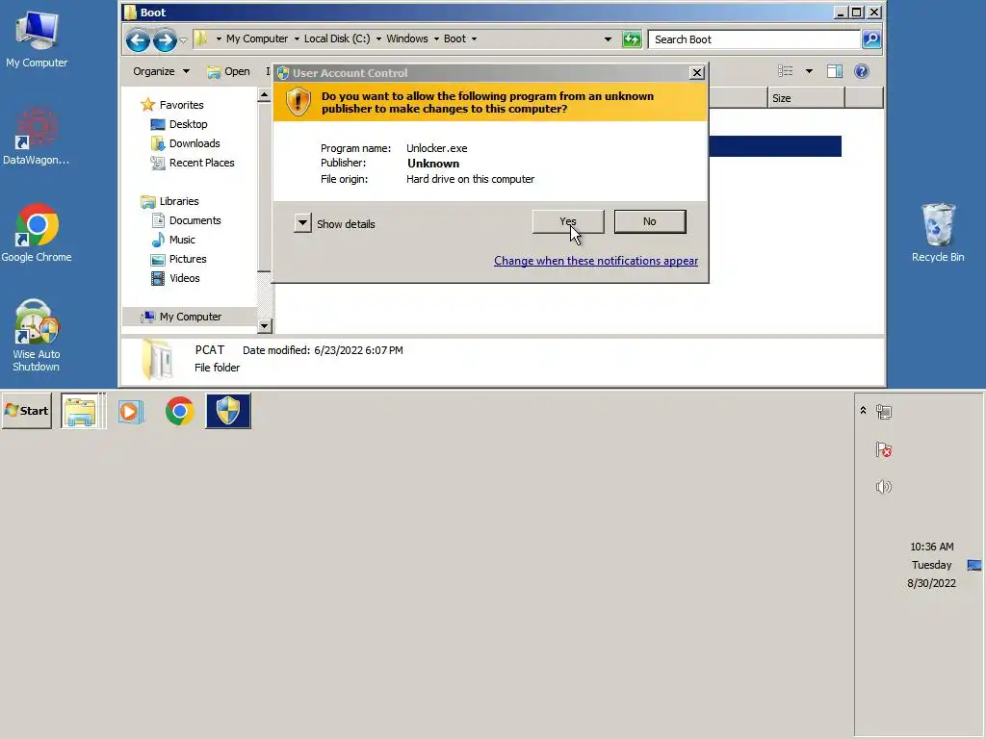986x739 pixels.
Task: Select Recent Places in navigation pane
Action: [193, 163]
